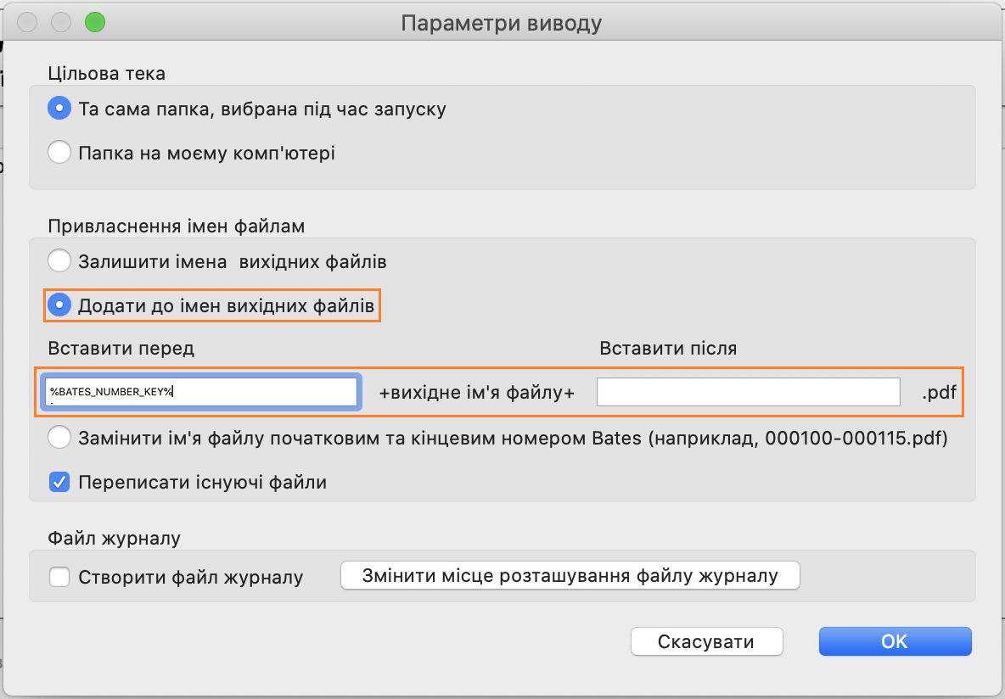Choose the 'Папка на моєму комп'ютері' radio option

[59, 154]
